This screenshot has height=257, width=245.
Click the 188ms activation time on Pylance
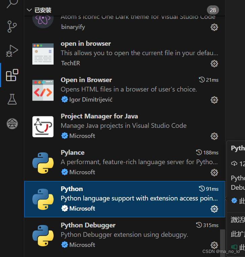point(211,153)
